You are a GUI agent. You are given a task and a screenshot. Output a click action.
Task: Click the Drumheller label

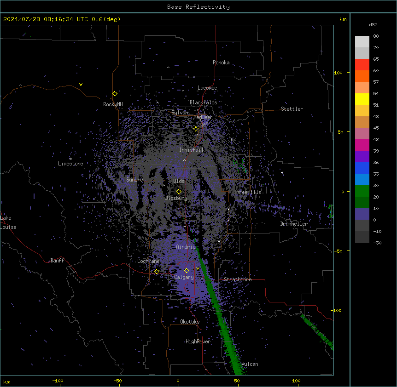(x=294, y=224)
